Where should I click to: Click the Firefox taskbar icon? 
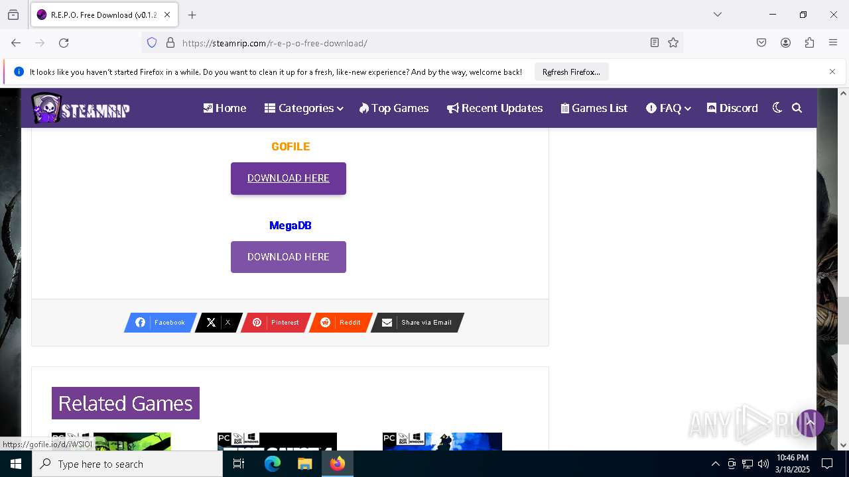[x=338, y=464]
